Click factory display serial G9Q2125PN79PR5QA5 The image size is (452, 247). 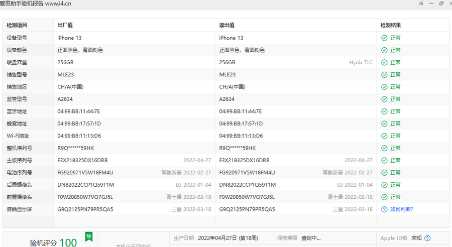(85, 209)
